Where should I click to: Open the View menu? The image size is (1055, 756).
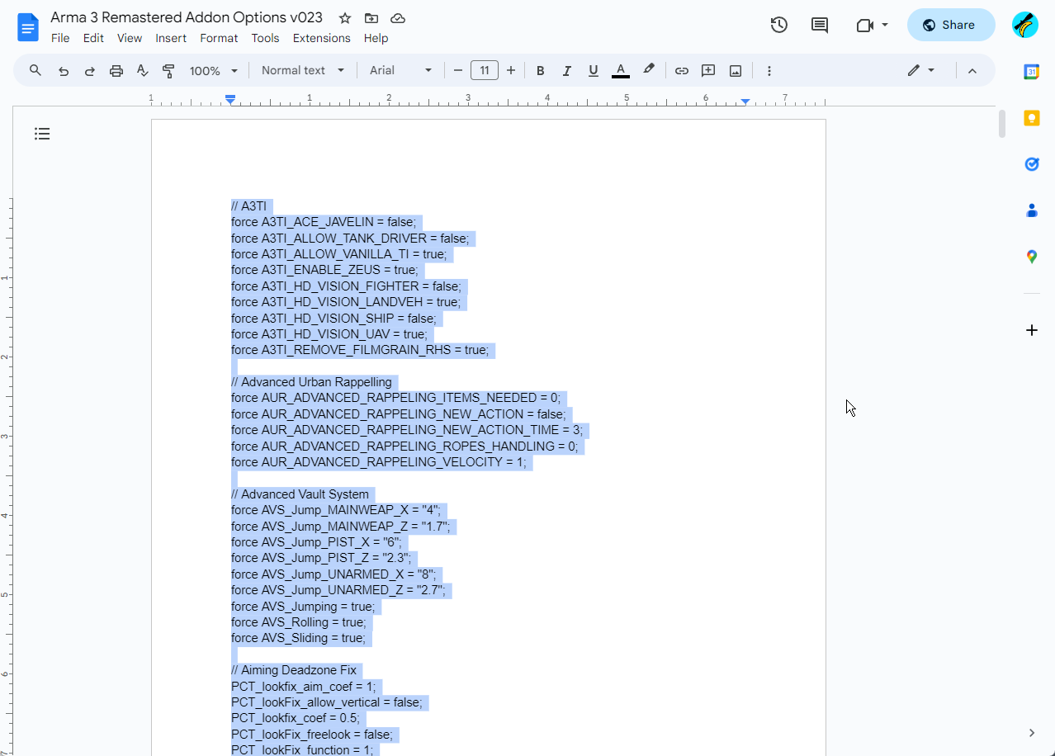coord(130,38)
